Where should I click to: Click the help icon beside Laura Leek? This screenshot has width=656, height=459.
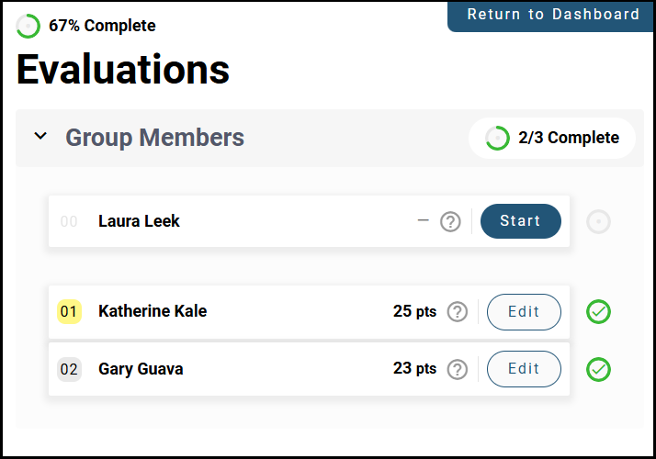pyautogui.click(x=450, y=221)
